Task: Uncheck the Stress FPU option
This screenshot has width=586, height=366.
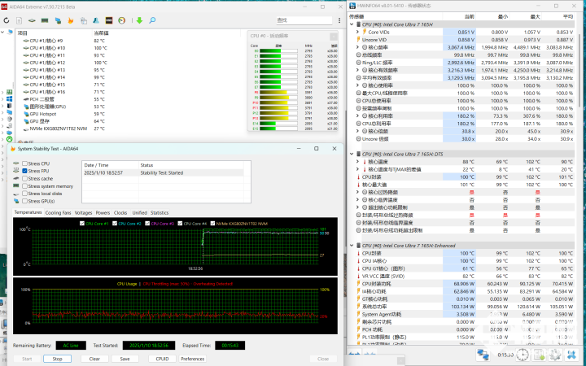Action: click(x=24, y=171)
